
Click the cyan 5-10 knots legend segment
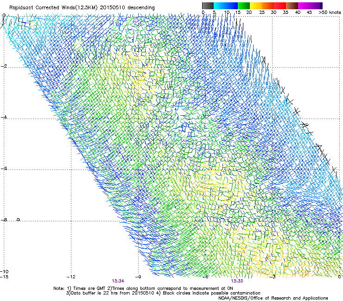[220, 6]
